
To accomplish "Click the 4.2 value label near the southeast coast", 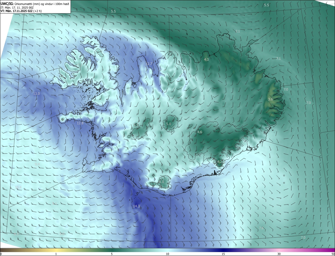I will pos(219,162).
